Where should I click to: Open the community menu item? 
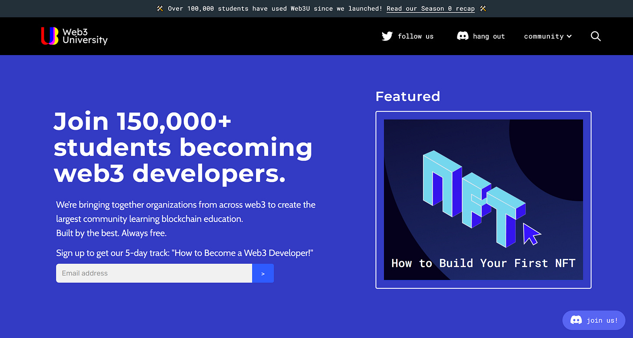click(548, 36)
